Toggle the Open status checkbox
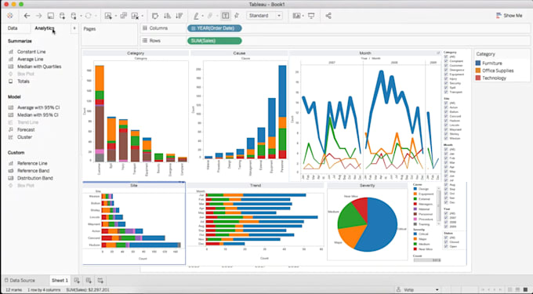 (446, 246)
